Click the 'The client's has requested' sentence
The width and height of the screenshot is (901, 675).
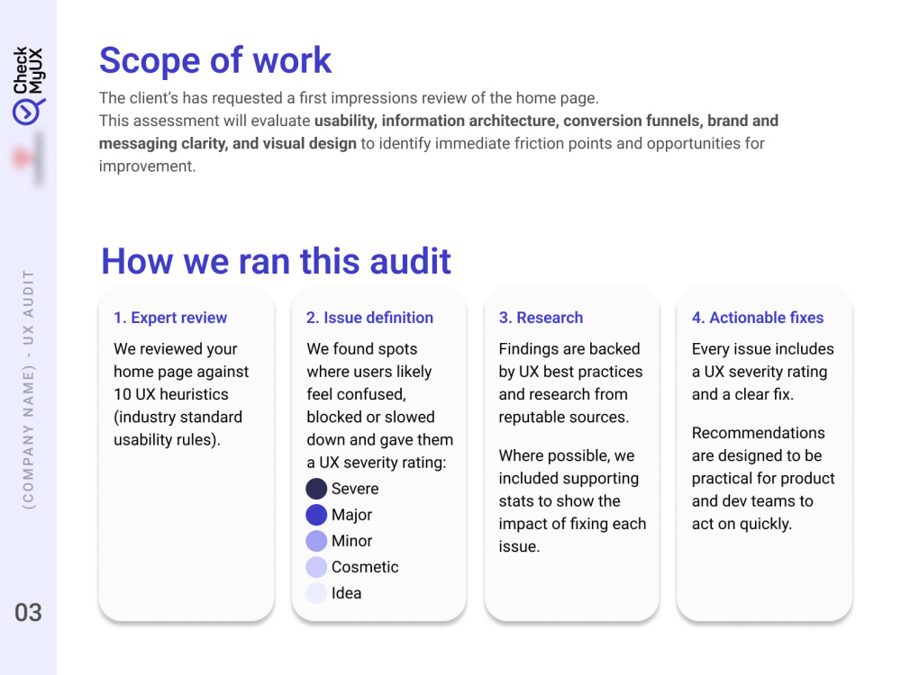(349, 98)
